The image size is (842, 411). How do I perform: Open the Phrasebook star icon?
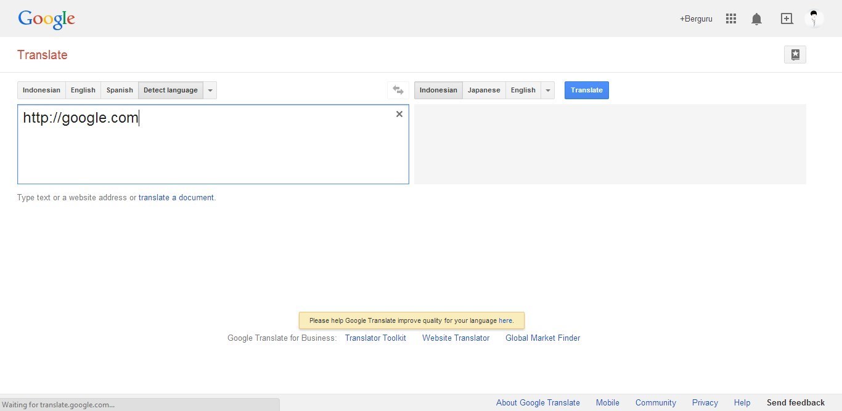tap(795, 55)
